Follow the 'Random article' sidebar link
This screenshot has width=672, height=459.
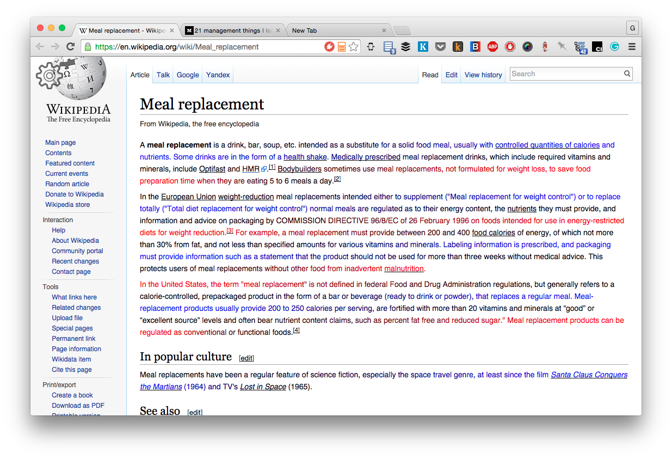pos(67,184)
